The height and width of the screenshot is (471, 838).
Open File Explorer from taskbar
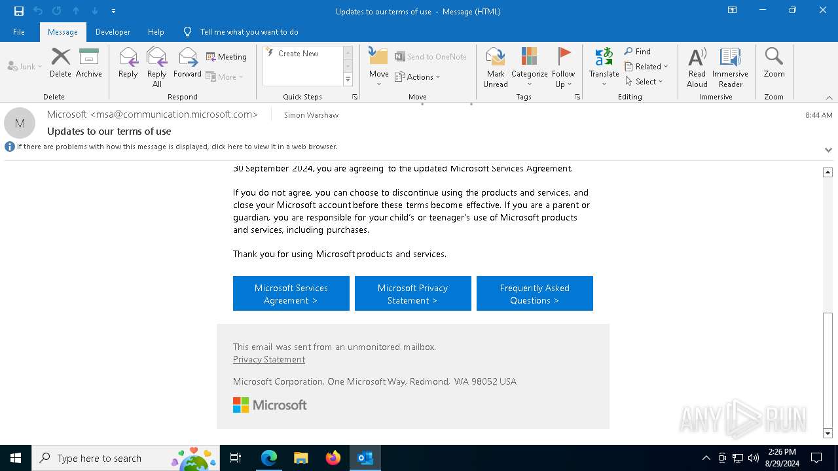(x=301, y=458)
